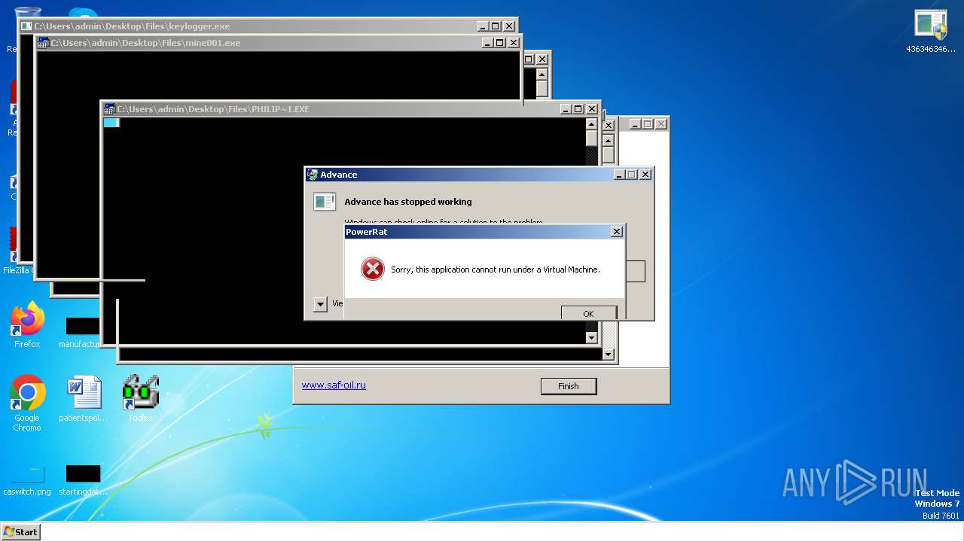The width and height of the screenshot is (964, 542).
Task: Maximize the PHILIP~1.EXE console window
Action: 578,109
